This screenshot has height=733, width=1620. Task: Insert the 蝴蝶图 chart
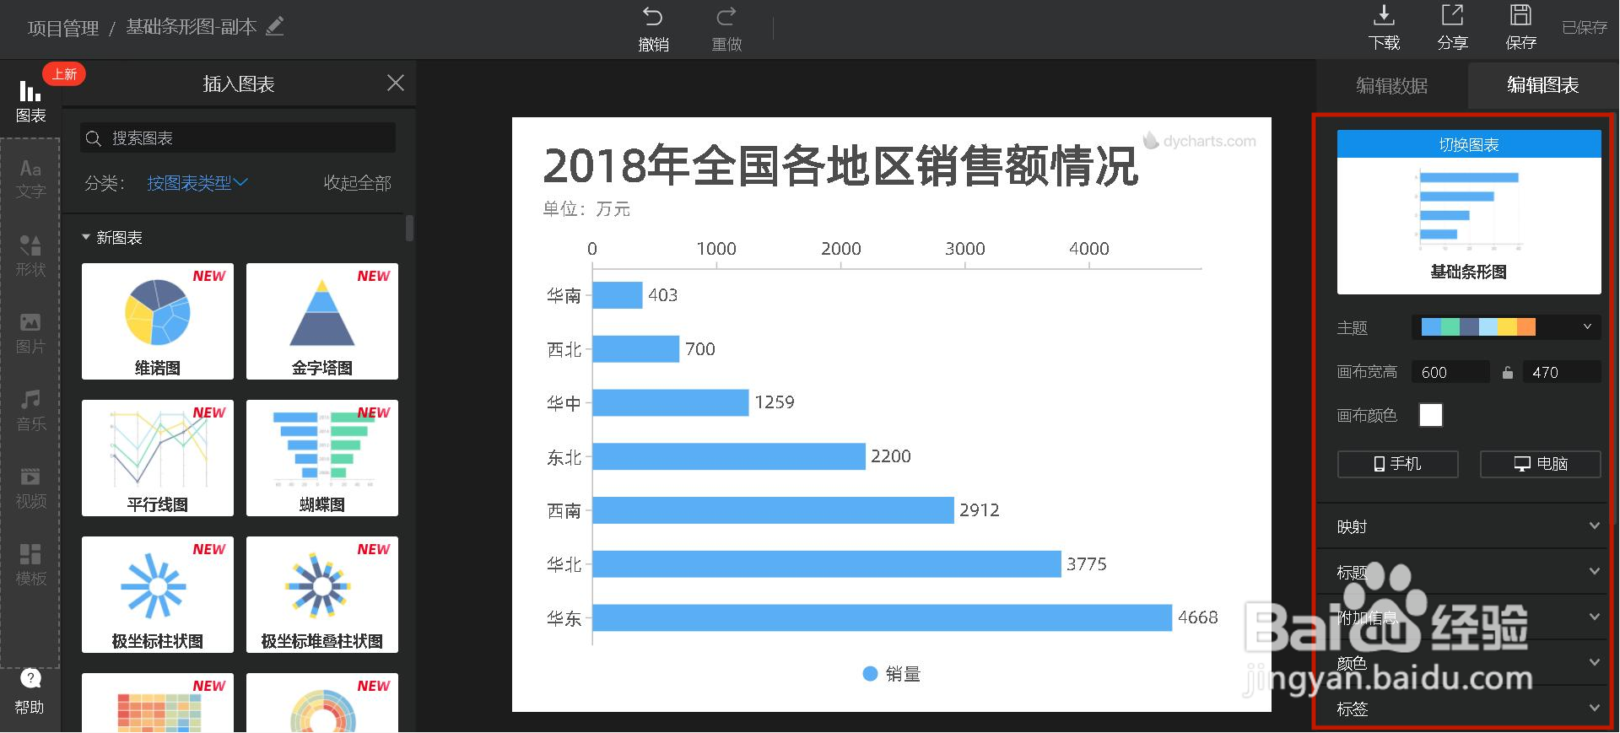322,458
